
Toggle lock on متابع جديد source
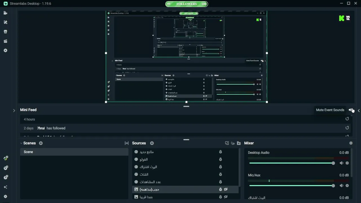point(221,152)
